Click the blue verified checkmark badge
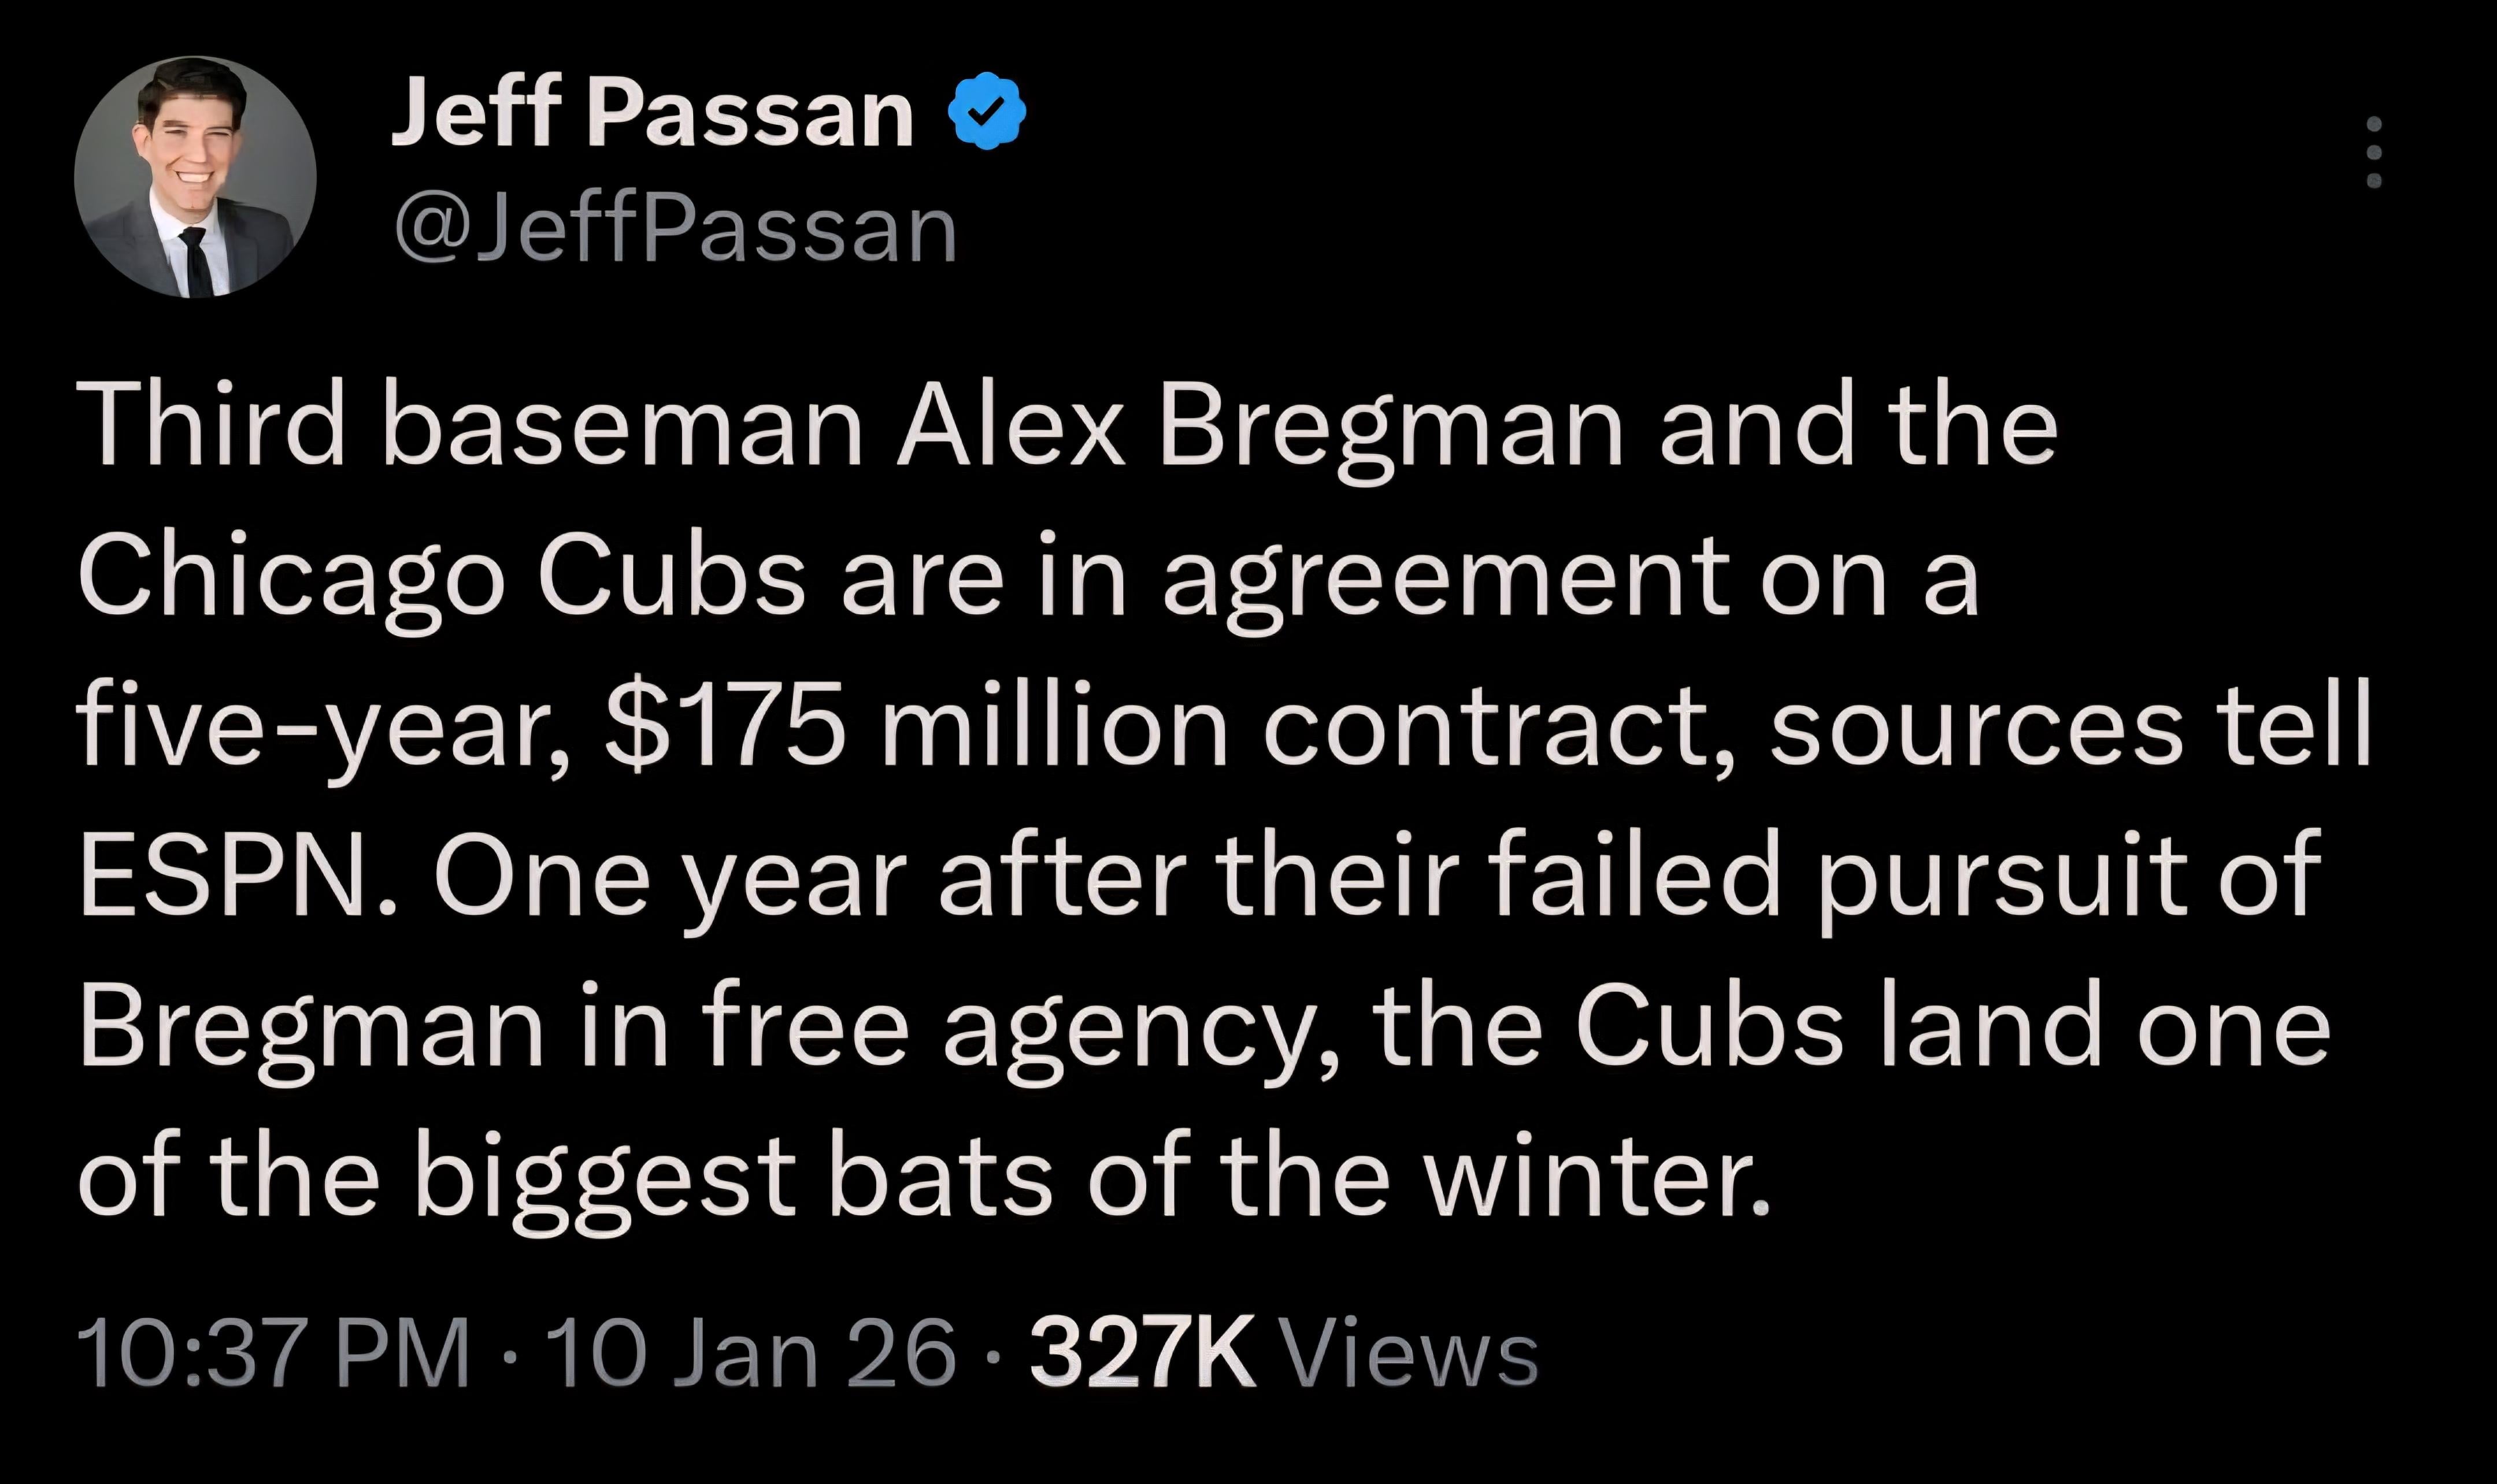Image resolution: width=2497 pixels, height=1484 pixels. click(x=986, y=112)
